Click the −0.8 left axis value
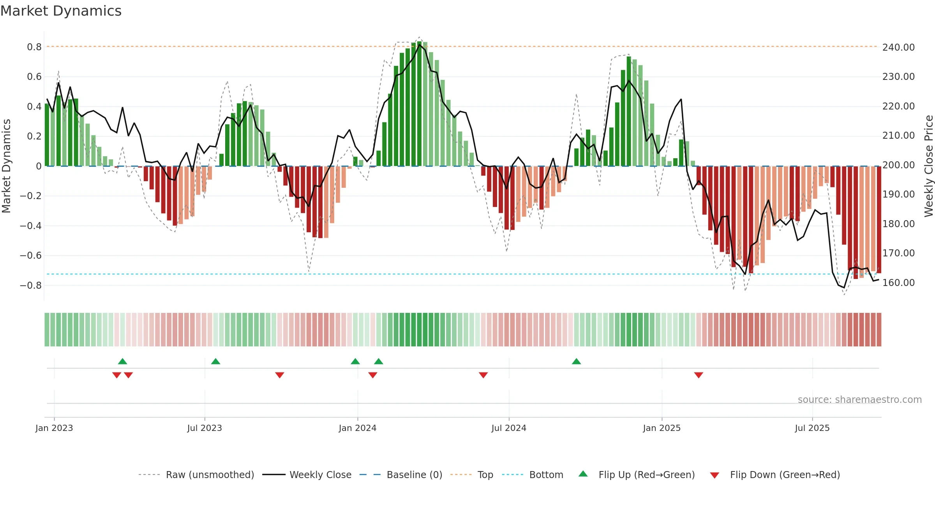 tap(30, 286)
